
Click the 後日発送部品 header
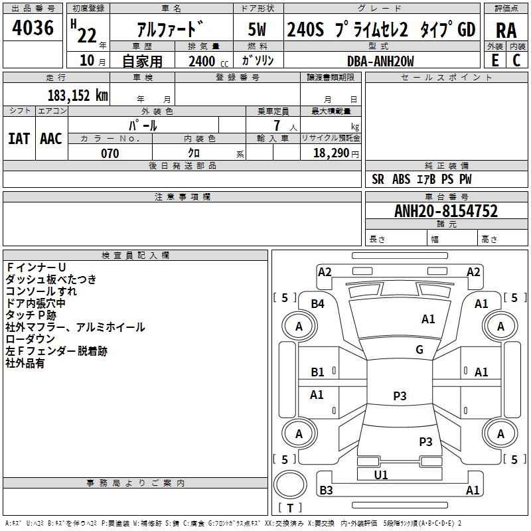tap(182, 165)
